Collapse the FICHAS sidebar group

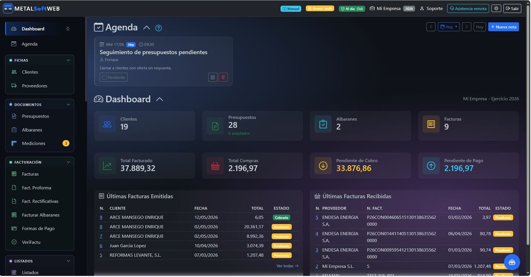[68, 60]
